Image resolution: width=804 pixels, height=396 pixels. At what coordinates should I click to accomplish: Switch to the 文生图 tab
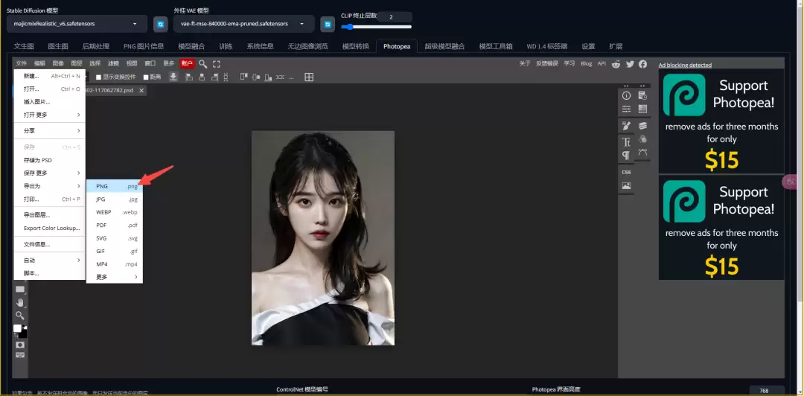pyautogui.click(x=24, y=46)
